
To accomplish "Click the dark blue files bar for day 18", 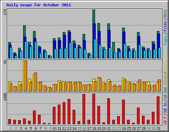I will point(94,31).
